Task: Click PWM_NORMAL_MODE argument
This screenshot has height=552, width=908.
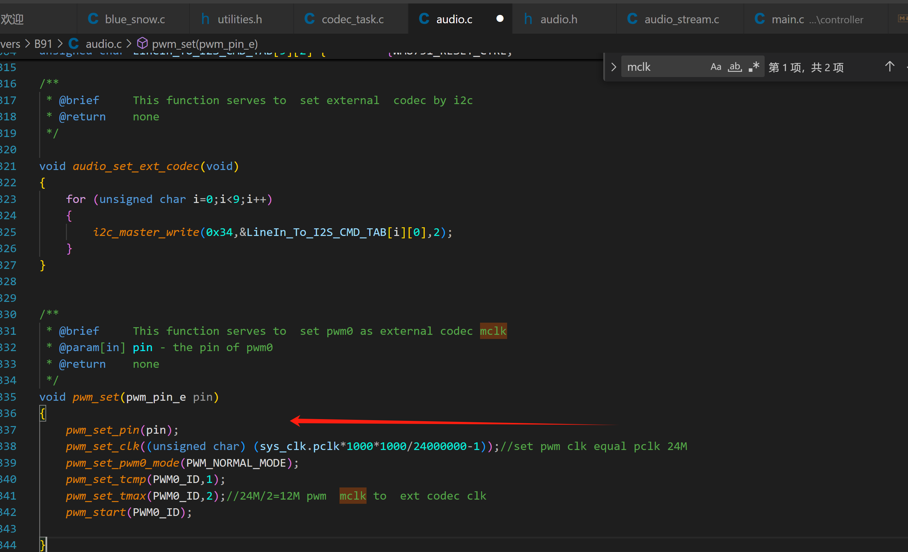Action: (x=236, y=463)
